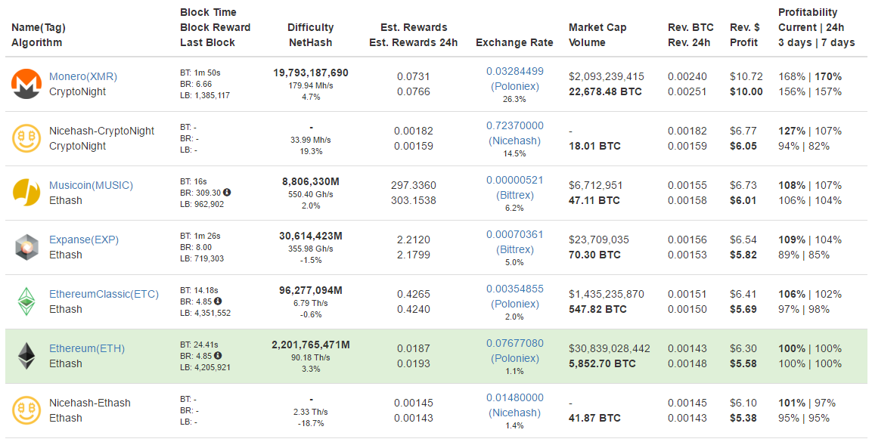The height and width of the screenshot is (442, 872).
Task: Select Ethereum difficulty 2,201,765,471M
Action: [x=311, y=345]
